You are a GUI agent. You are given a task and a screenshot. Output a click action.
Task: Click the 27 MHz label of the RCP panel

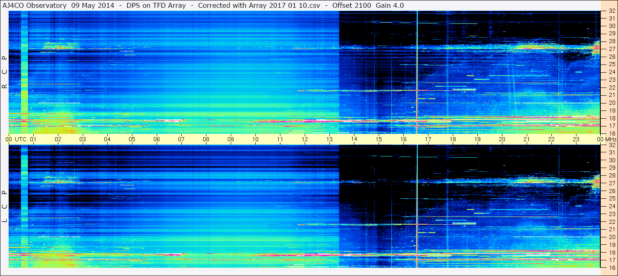coord(611,49)
